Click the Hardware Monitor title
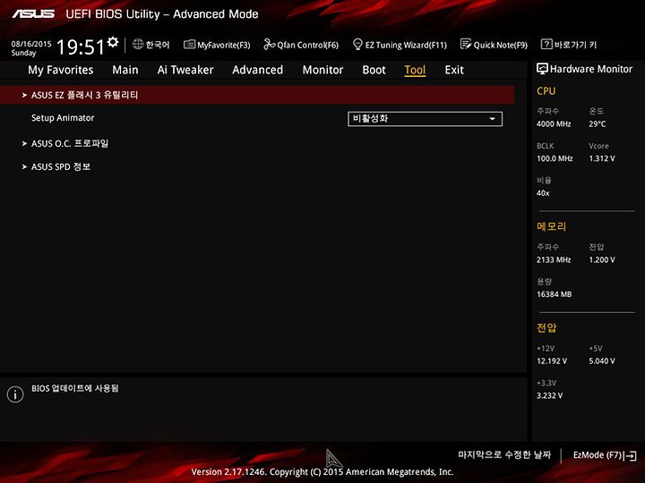Viewport: 645px width, 483px height. (x=591, y=69)
